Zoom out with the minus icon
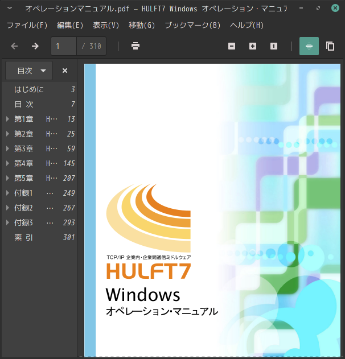This screenshot has width=345, height=359. (232, 46)
